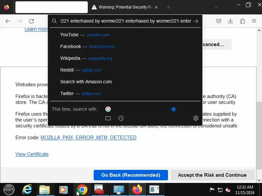Click the partly hidden Advanced button
Viewport: 262px width, 196px height.
(217, 44)
